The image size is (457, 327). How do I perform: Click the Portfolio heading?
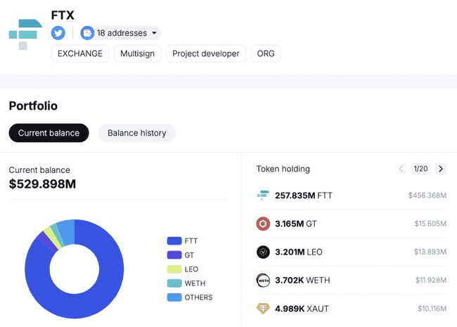coord(33,105)
